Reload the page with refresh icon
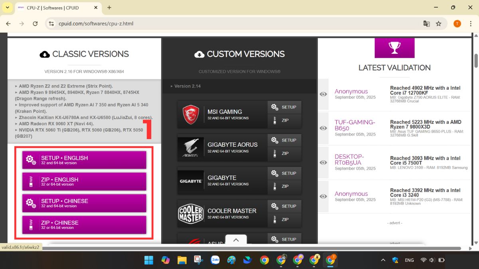Viewport: 479px width, 269px height. tap(35, 24)
